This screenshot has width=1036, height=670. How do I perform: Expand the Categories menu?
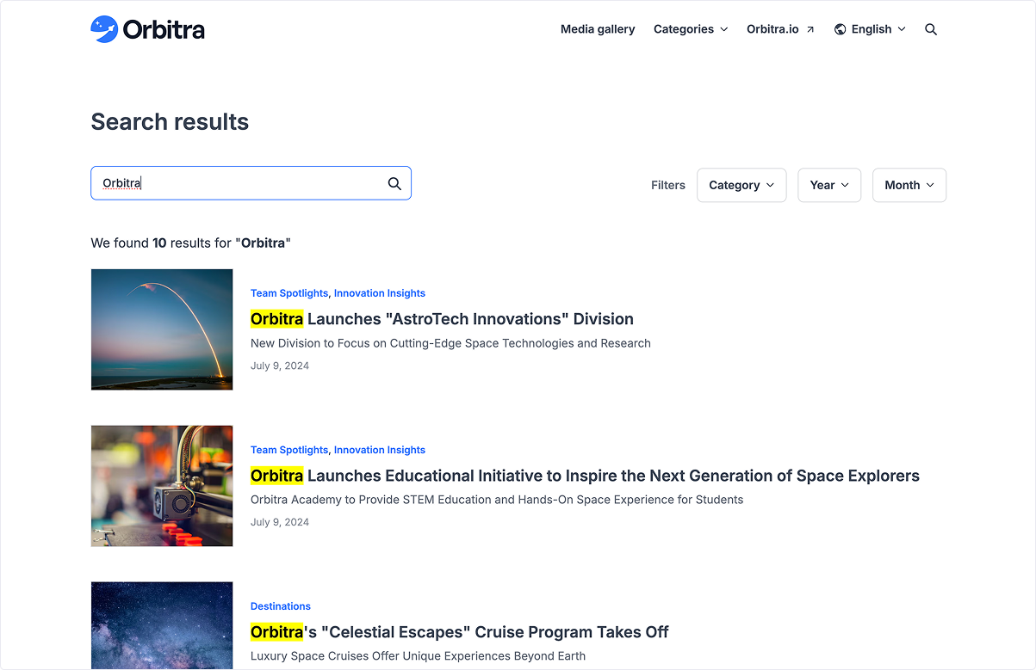point(691,29)
